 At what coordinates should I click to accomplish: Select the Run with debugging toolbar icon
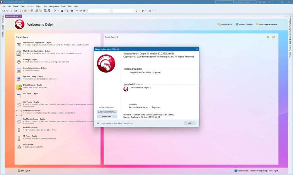click(55, 11)
